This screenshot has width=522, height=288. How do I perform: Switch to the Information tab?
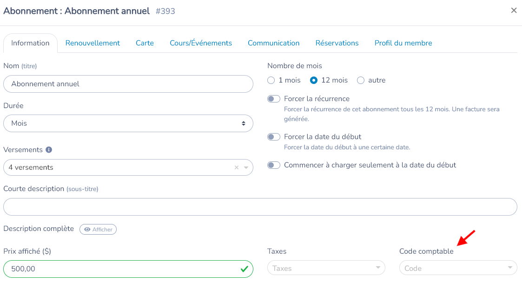30,43
